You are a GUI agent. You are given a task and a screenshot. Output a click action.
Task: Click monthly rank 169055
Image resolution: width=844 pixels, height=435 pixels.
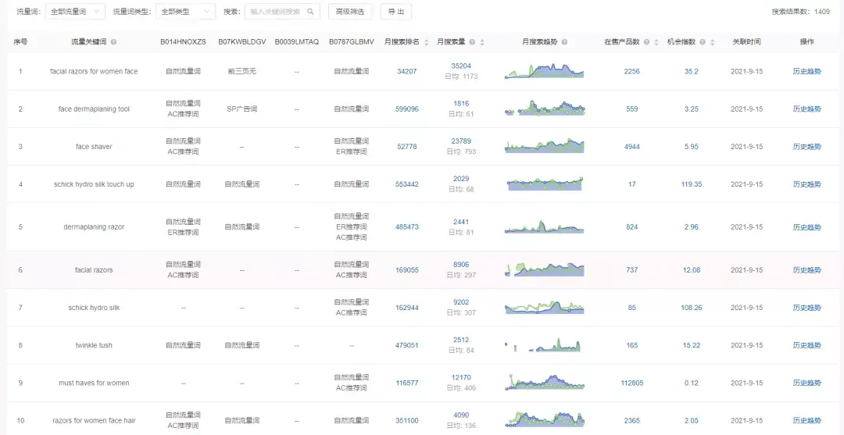pyautogui.click(x=407, y=270)
